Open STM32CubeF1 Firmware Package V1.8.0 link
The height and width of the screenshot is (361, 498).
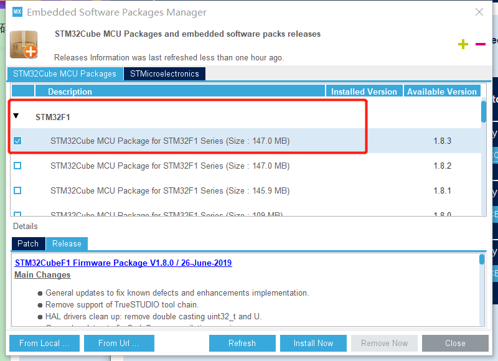(123, 263)
